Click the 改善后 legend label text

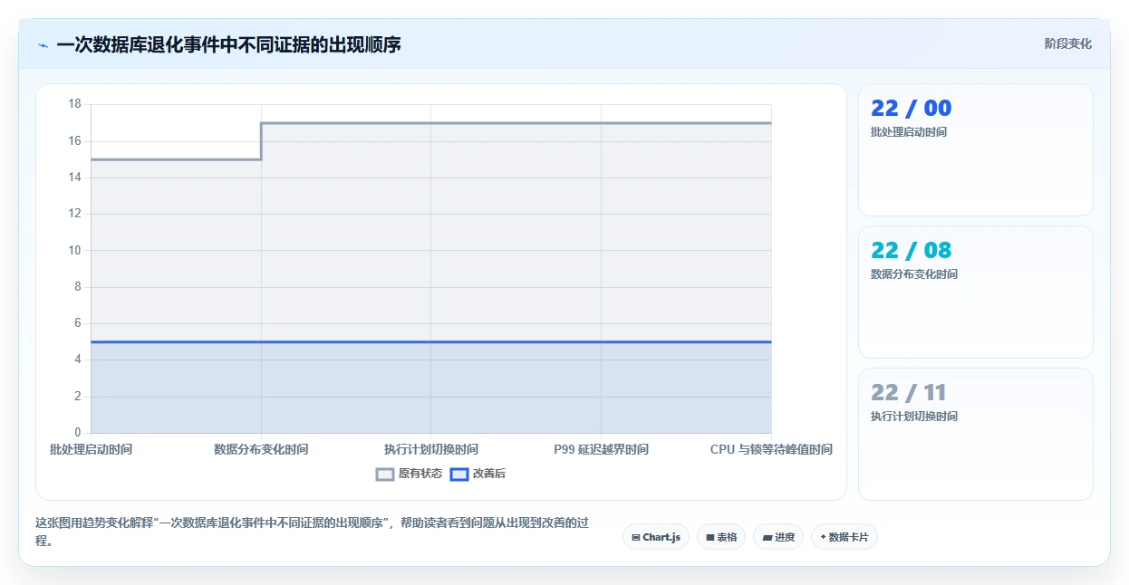click(x=489, y=474)
